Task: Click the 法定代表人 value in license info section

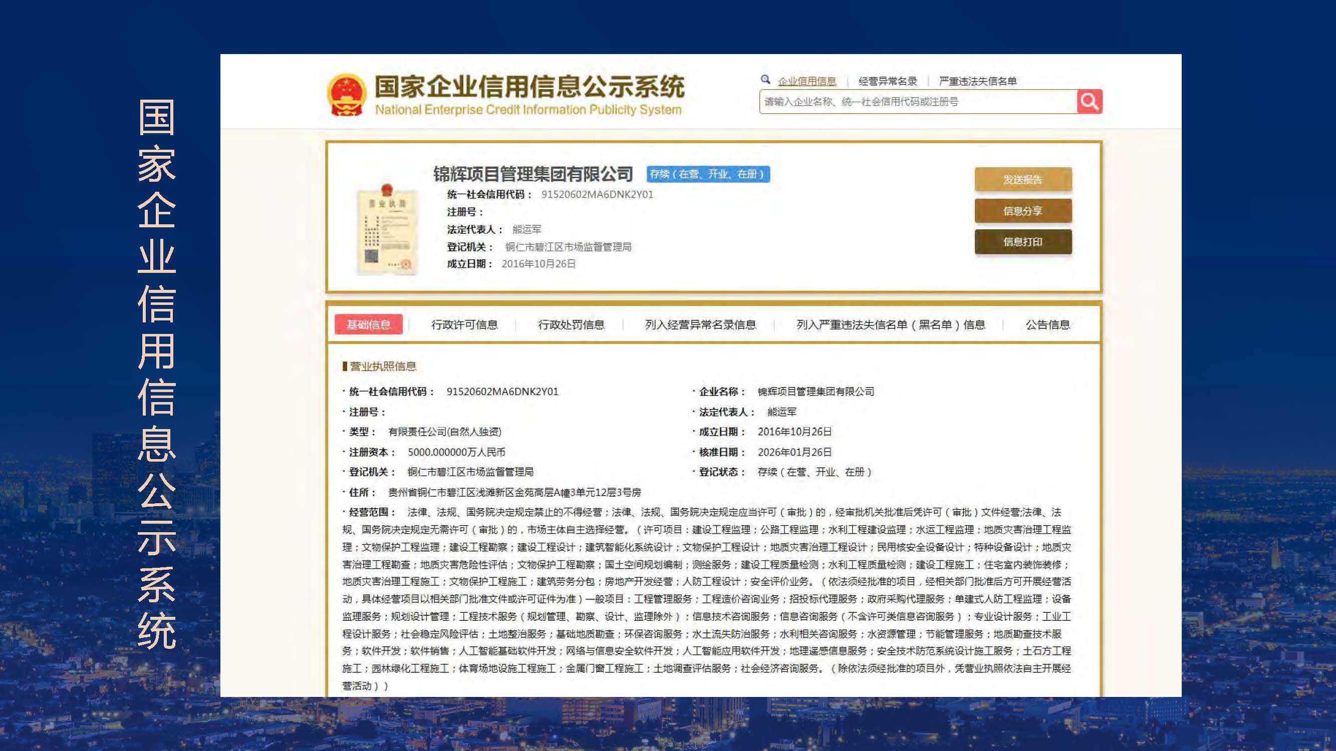Action: click(x=781, y=412)
